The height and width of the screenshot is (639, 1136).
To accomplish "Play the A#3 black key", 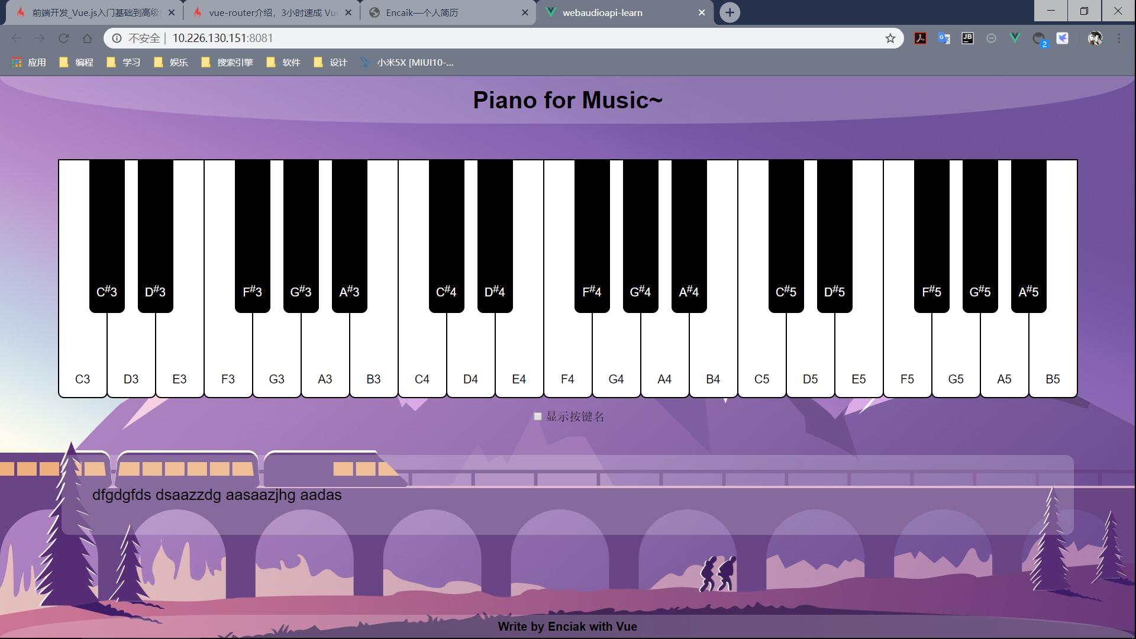I will coord(349,237).
